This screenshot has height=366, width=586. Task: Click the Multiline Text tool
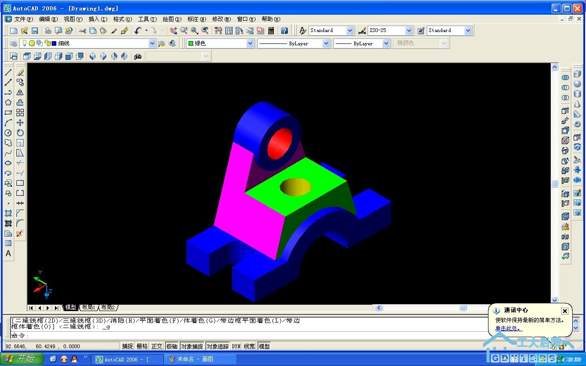click(8, 253)
